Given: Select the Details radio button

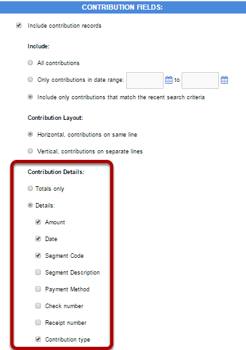Looking at the screenshot, I should (30, 205).
